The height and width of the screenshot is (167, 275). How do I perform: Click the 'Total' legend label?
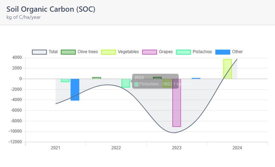tap(53, 52)
